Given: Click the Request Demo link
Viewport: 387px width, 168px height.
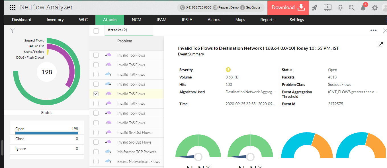Looking at the screenshot, I should pyautogui.click(x=228, y=7).
